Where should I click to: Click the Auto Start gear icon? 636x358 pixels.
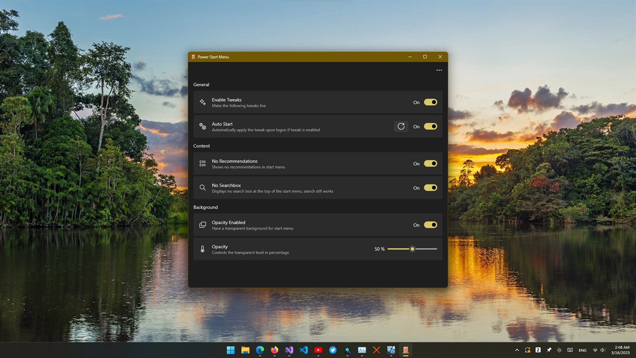[x=202, y=126]
